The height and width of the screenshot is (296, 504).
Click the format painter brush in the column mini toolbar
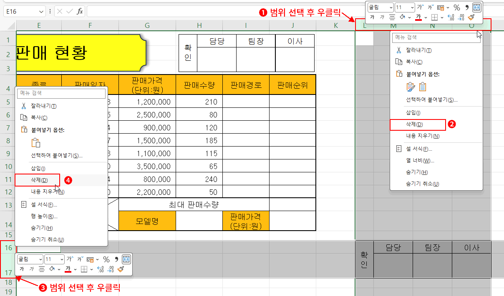point(471,17)
